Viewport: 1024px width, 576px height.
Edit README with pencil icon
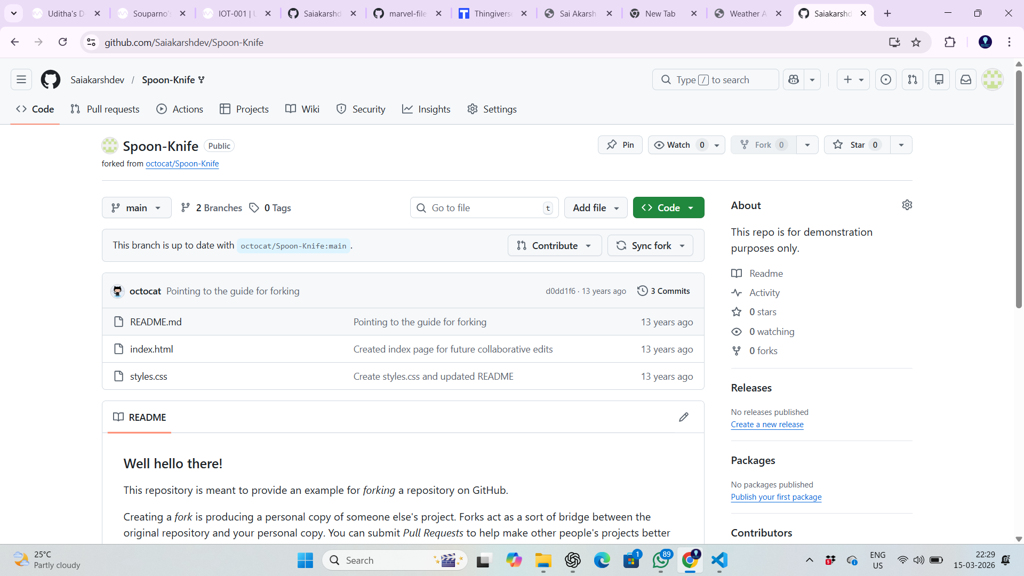684,417
